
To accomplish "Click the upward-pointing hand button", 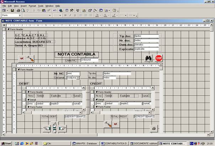I will tap(54, 125).
